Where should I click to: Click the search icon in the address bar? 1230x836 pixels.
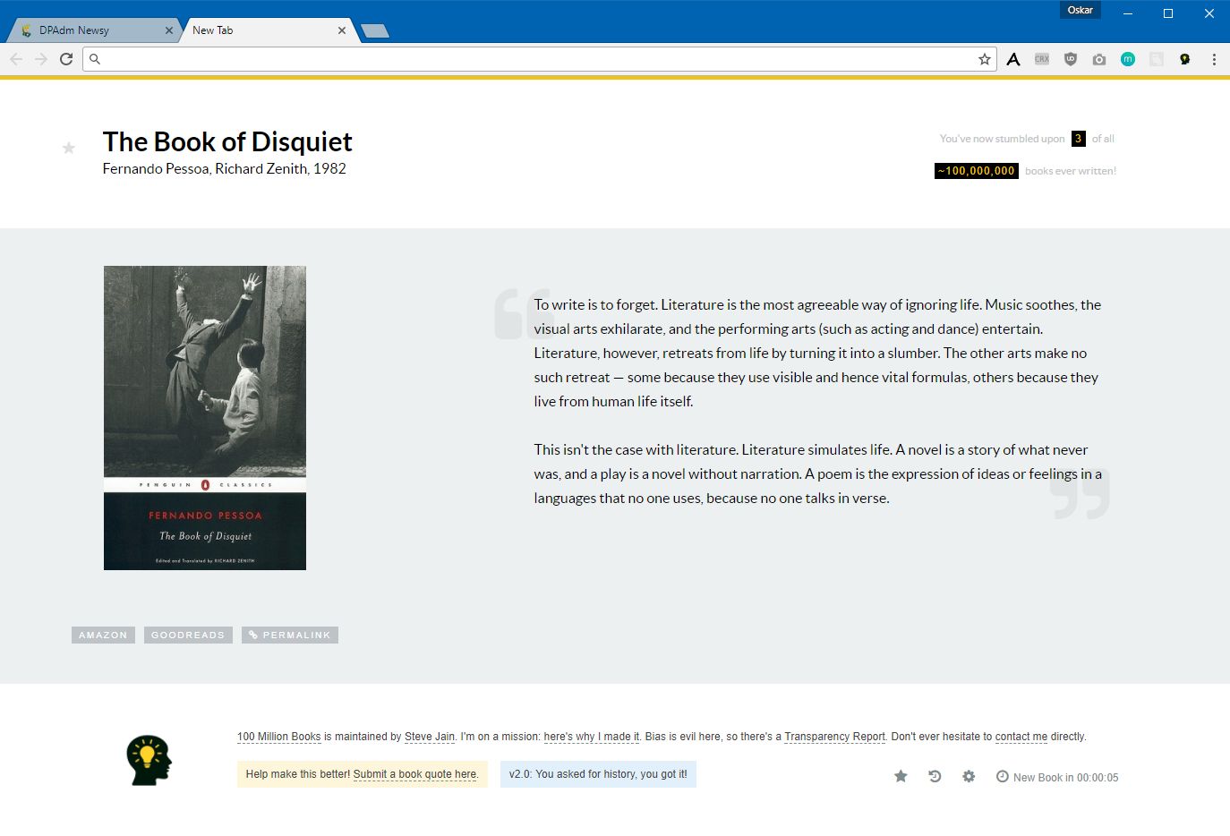[x=95, y=59]
